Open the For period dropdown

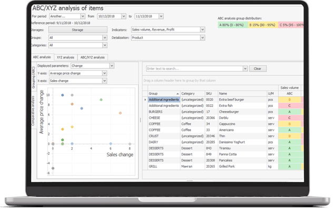tap(83, 16)
